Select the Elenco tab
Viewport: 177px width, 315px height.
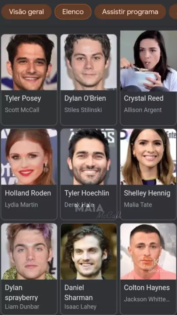pyautogui.click(x=73, y=12)
